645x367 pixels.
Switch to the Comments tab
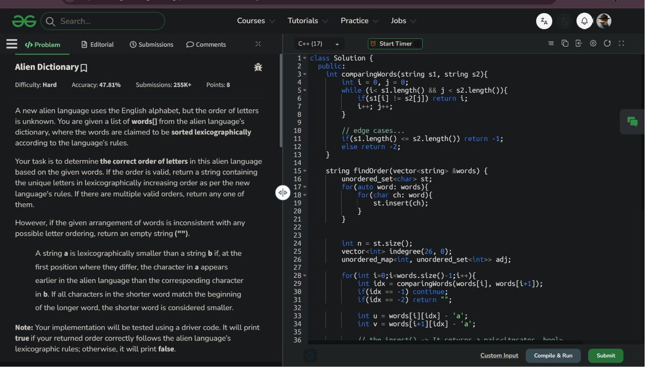coord(206,45)
